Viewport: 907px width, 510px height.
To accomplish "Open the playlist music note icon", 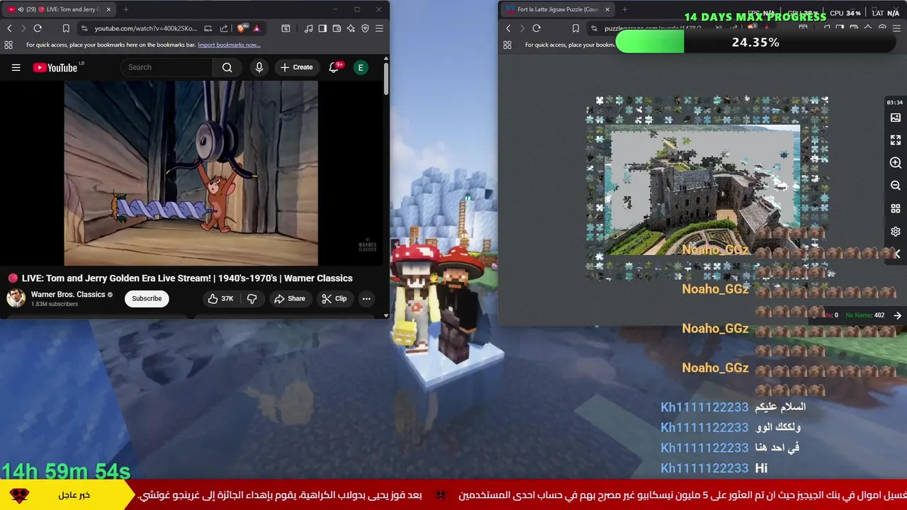I will point(308,28).
